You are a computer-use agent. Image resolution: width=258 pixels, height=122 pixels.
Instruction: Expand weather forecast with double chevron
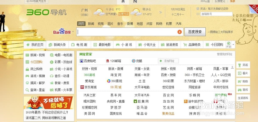coord(160,12)
